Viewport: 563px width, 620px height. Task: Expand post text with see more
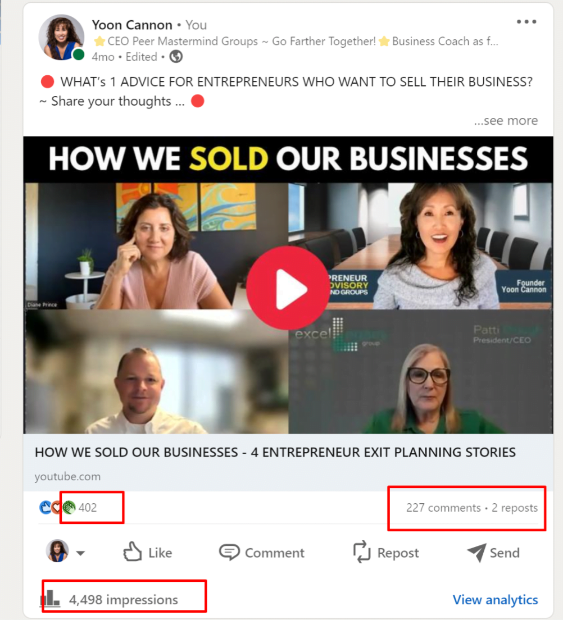point(506,120)
